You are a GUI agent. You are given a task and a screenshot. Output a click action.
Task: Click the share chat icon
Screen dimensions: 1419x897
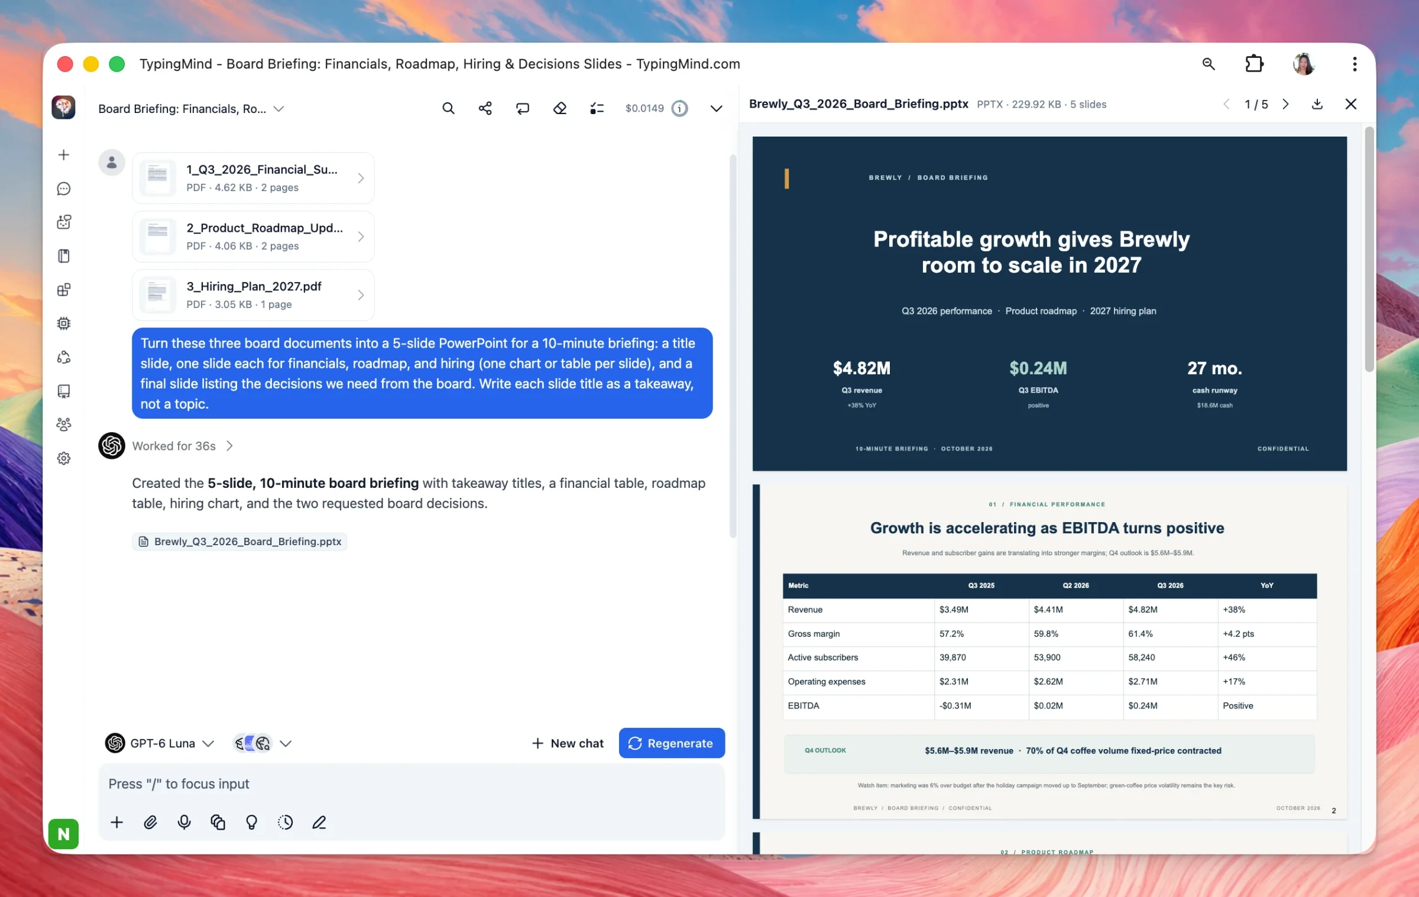(x=485, y=108)
